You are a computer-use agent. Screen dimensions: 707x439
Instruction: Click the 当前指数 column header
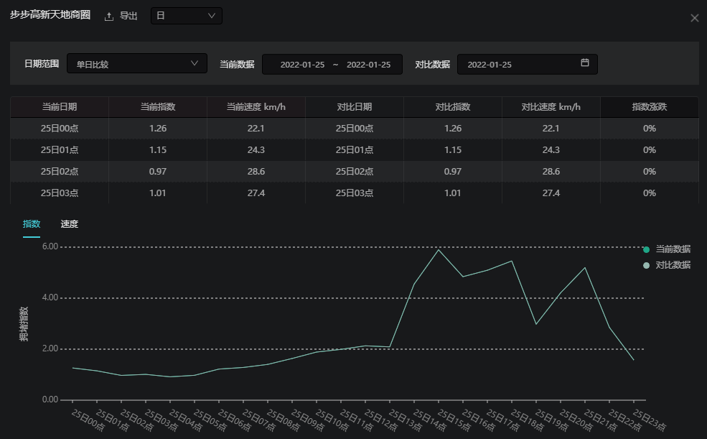pos(158,107)
